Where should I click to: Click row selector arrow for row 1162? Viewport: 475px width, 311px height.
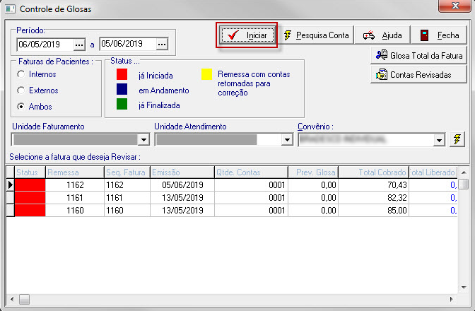pyautogui.click(x=11, y=184)
